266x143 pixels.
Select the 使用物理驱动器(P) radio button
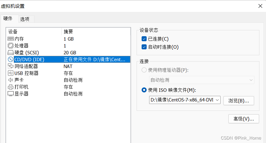(x=144, y=70)
